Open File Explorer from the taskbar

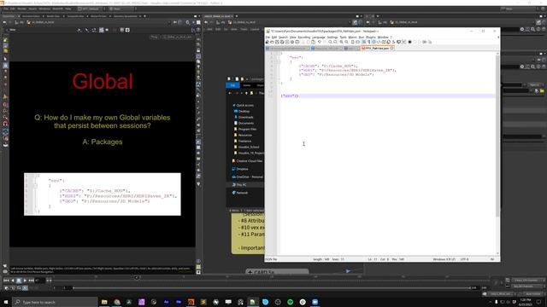point(104,302)
